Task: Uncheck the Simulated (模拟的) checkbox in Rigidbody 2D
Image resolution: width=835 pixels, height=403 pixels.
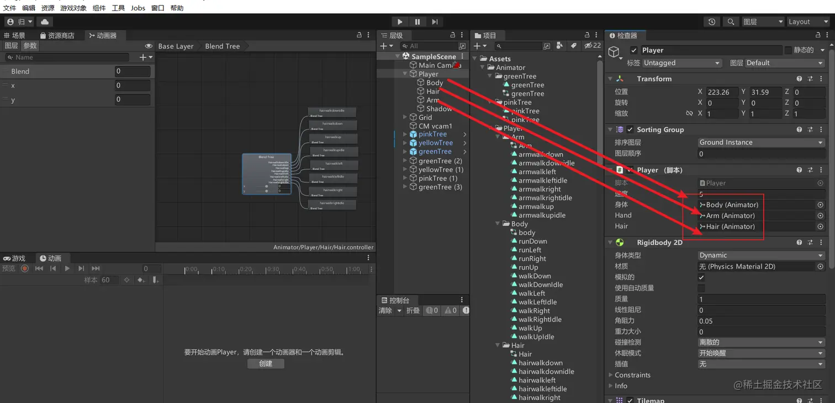Action: click(x=701, y=277)
